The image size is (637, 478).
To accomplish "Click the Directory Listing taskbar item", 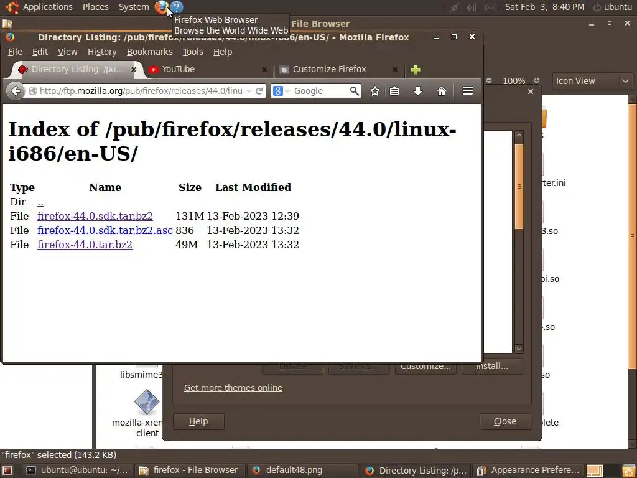I will (x=415, y=471).
